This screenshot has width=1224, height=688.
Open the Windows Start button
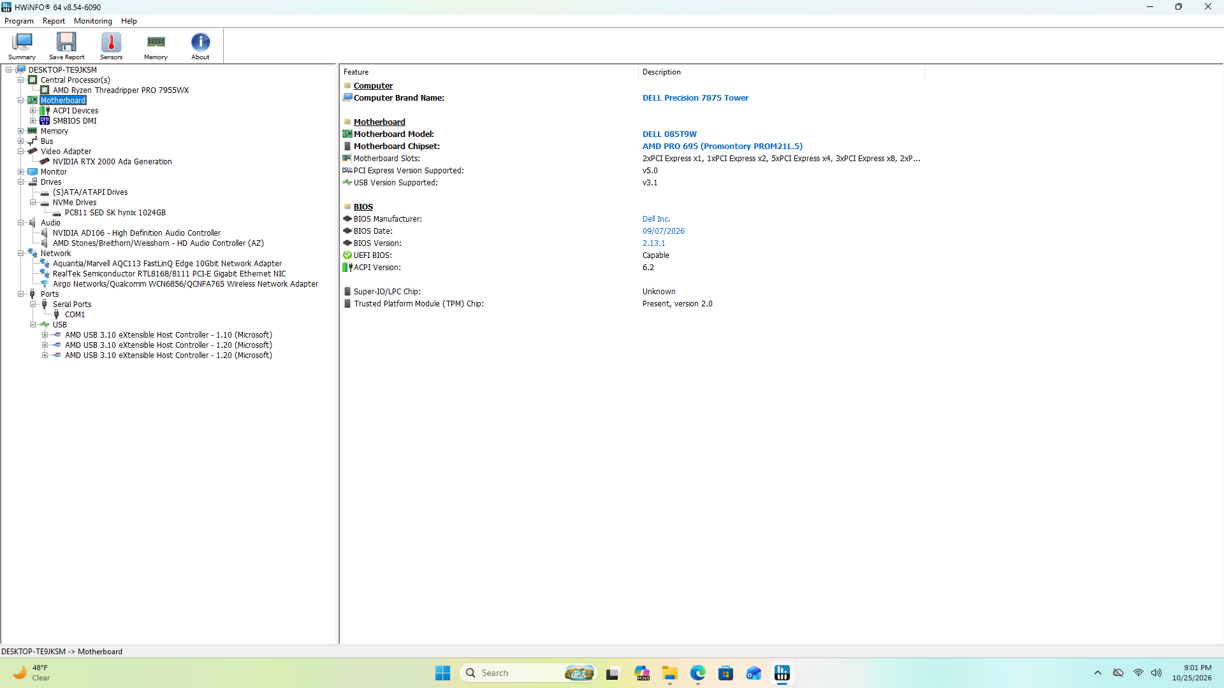(442, 673)
